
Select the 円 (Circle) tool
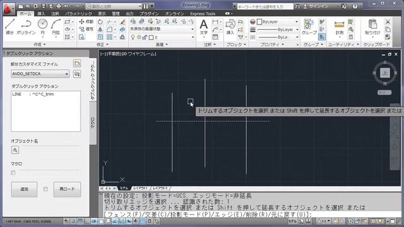tap(42, 26)
